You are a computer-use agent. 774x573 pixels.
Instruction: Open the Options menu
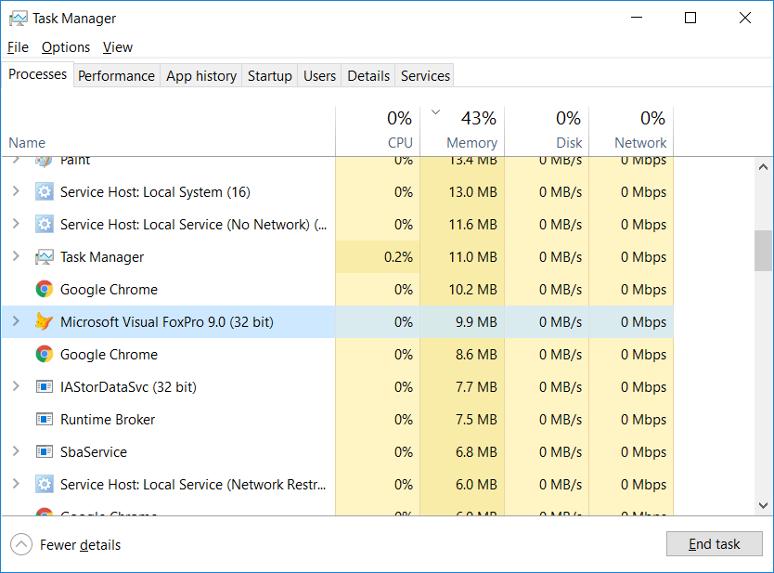tap(66, 47)
